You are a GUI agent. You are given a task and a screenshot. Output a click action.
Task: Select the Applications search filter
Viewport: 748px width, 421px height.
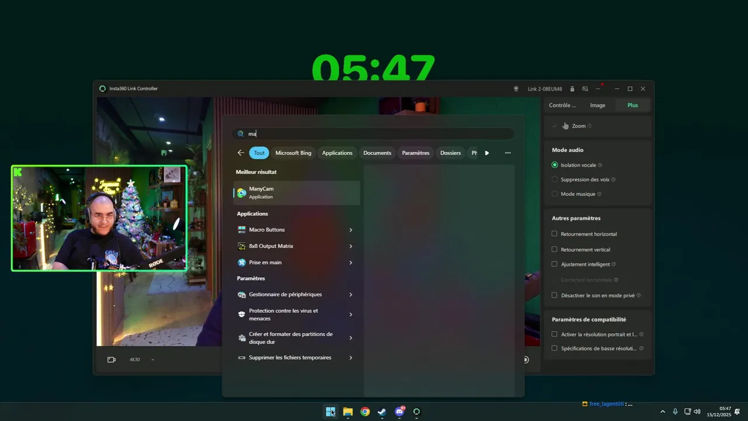[x=337, y=153]
